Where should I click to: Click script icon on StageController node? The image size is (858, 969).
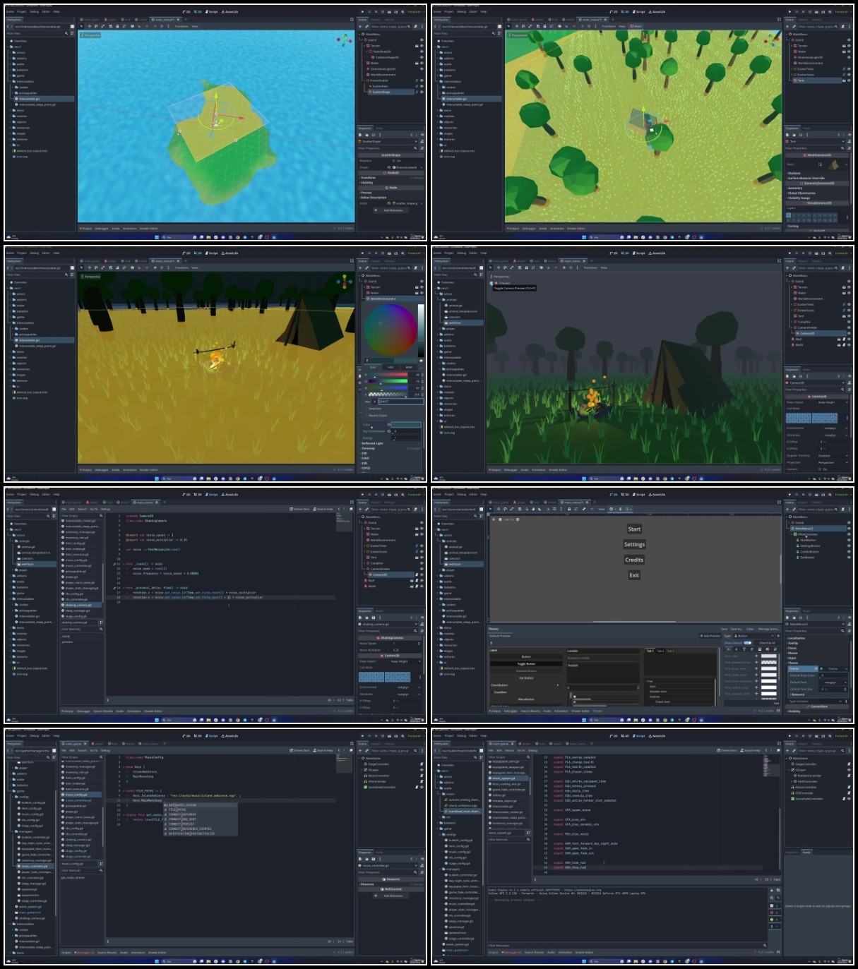(x=849, y=764)
